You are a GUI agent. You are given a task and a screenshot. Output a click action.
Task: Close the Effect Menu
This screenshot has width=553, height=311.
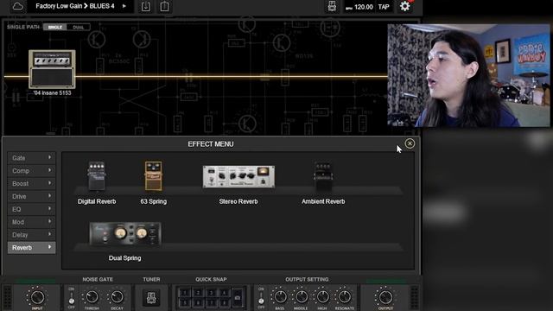[410, 143]
